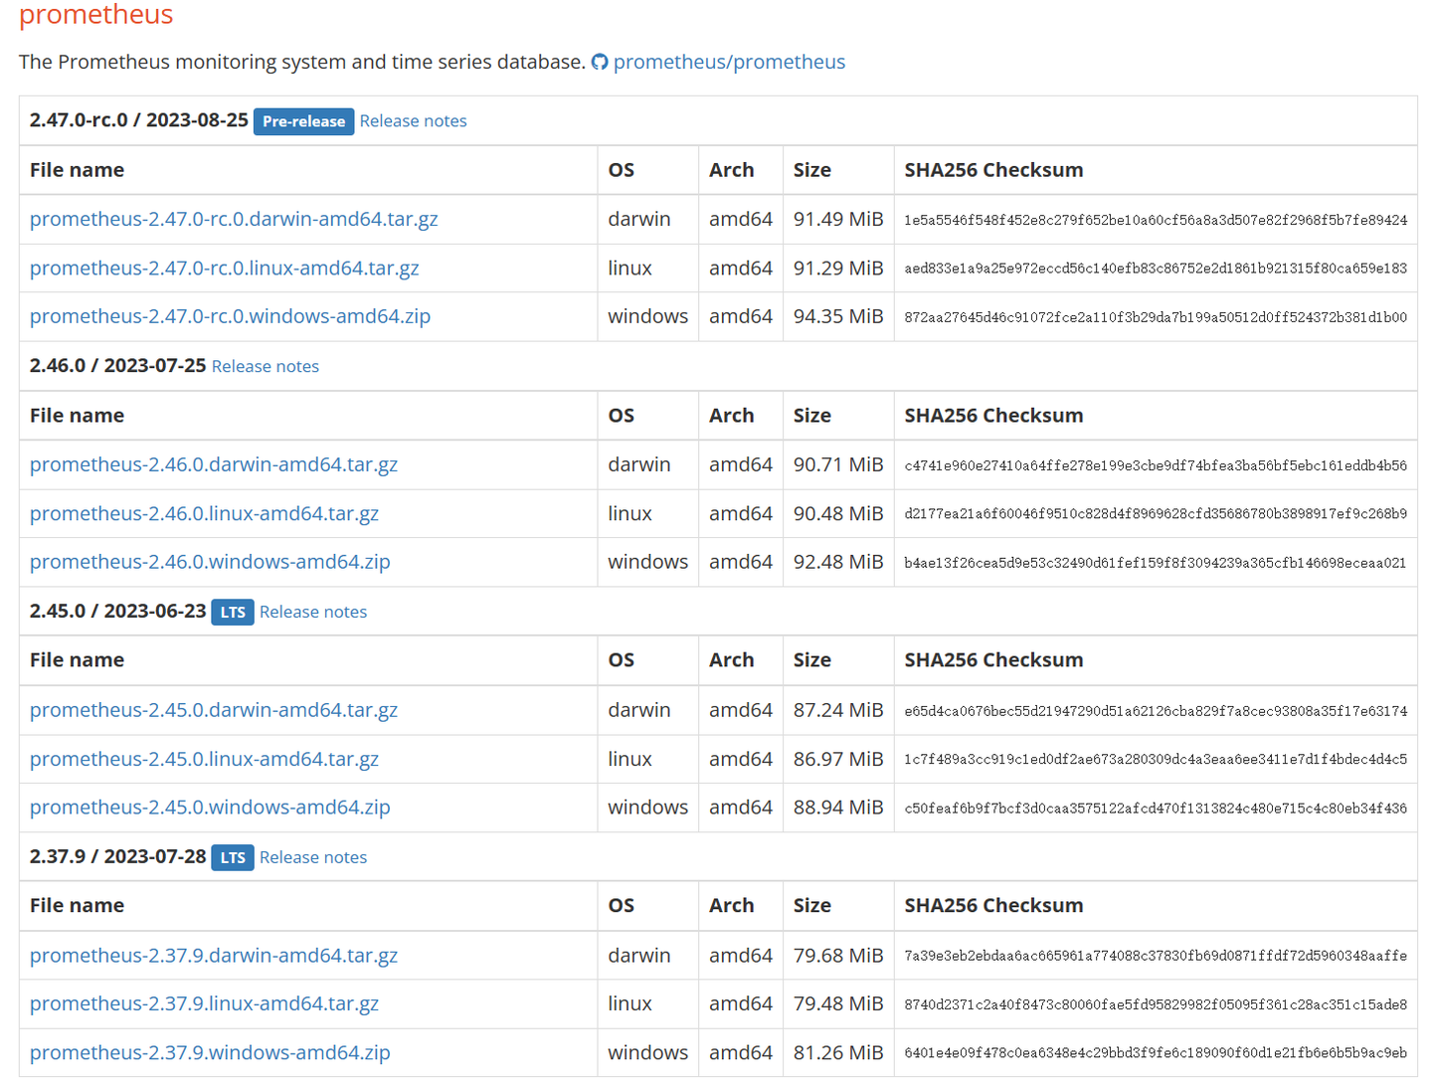Image resolution: width=1432 pixels, height=1086 pixels.
Task: Download prometheus-2.45.0.windows-amd64.zip
Action: coord(209,808)
